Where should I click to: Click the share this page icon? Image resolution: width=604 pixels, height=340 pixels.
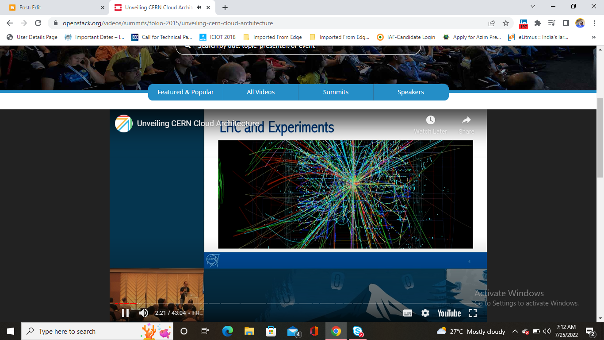point(492,23)
